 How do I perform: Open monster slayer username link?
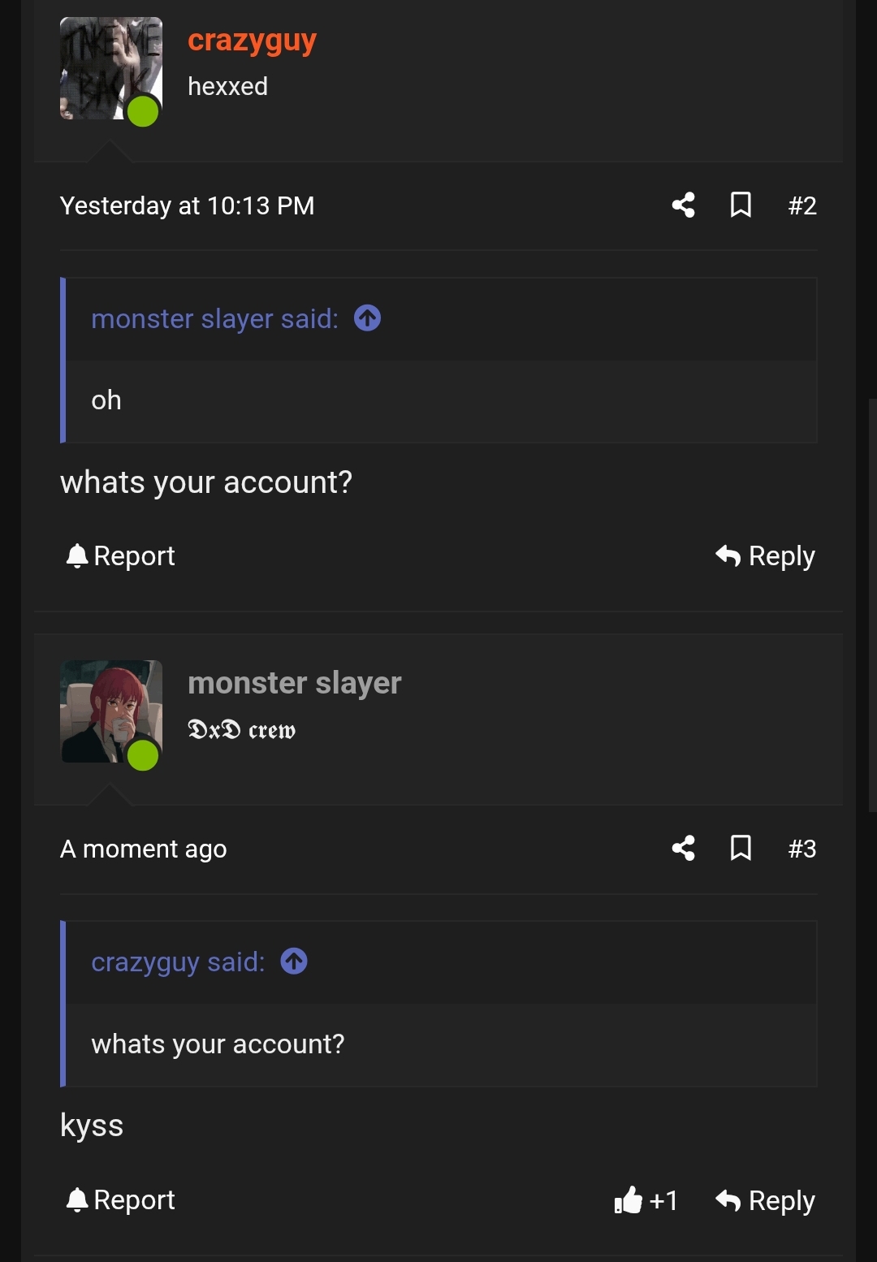[x=295, y=683]
